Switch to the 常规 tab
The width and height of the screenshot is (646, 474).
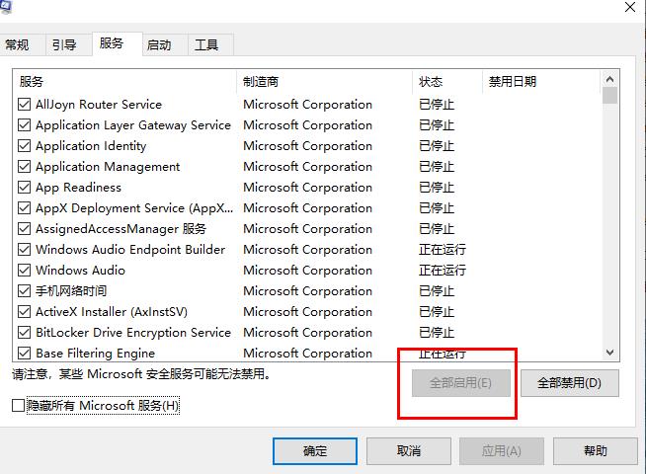point(18,45)
